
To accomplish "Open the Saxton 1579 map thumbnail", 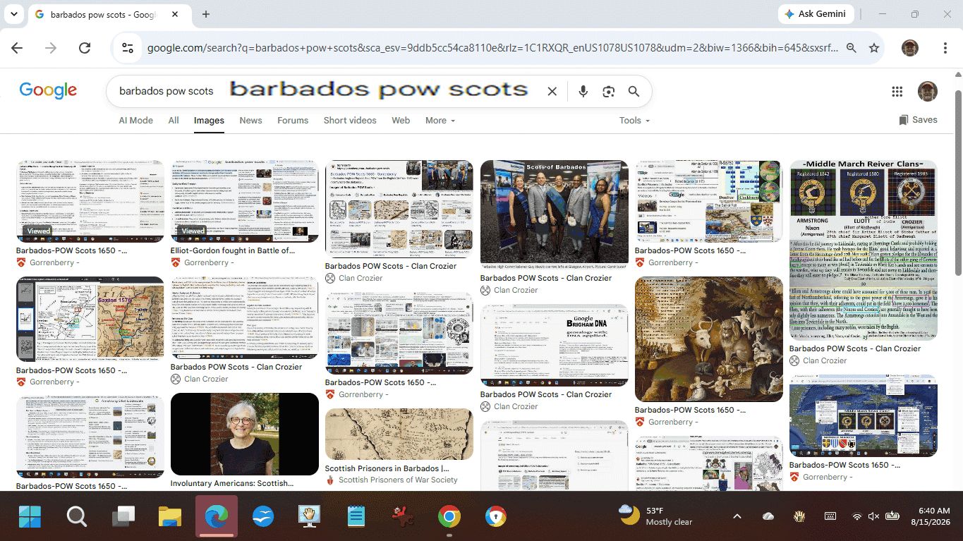I will pos(90,320).
